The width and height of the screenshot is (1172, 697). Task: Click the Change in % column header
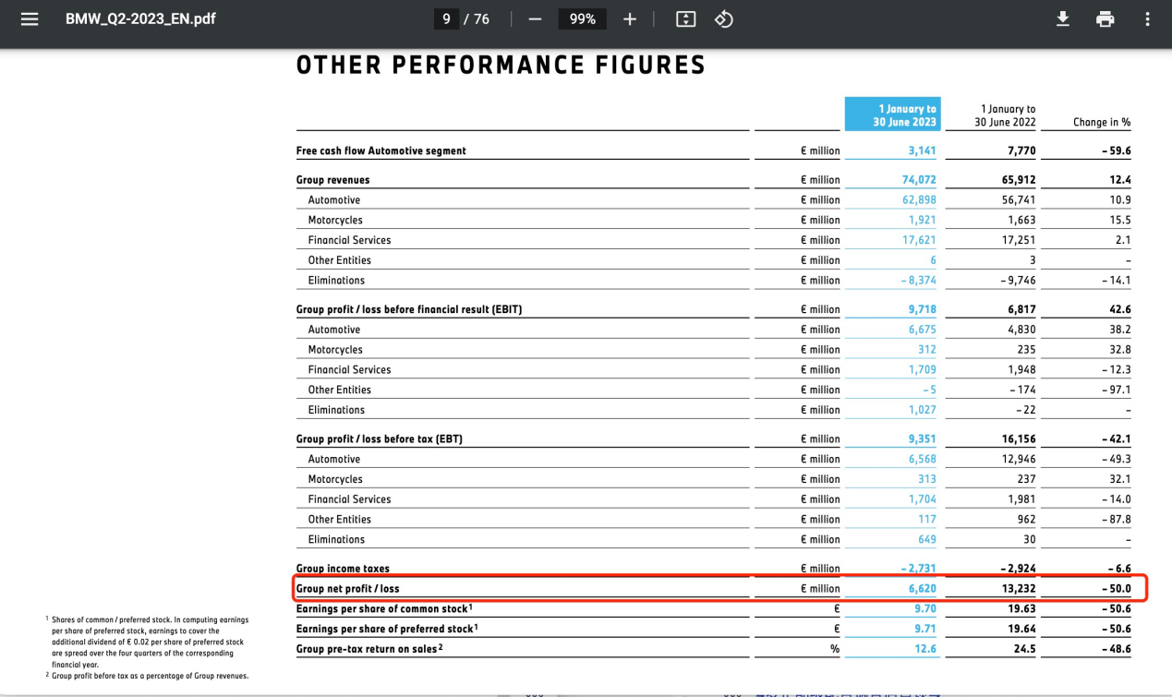[1101, 122]
